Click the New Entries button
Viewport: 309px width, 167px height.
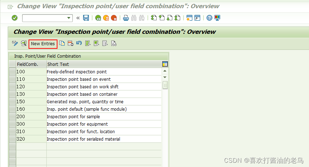tap(43, 44)
